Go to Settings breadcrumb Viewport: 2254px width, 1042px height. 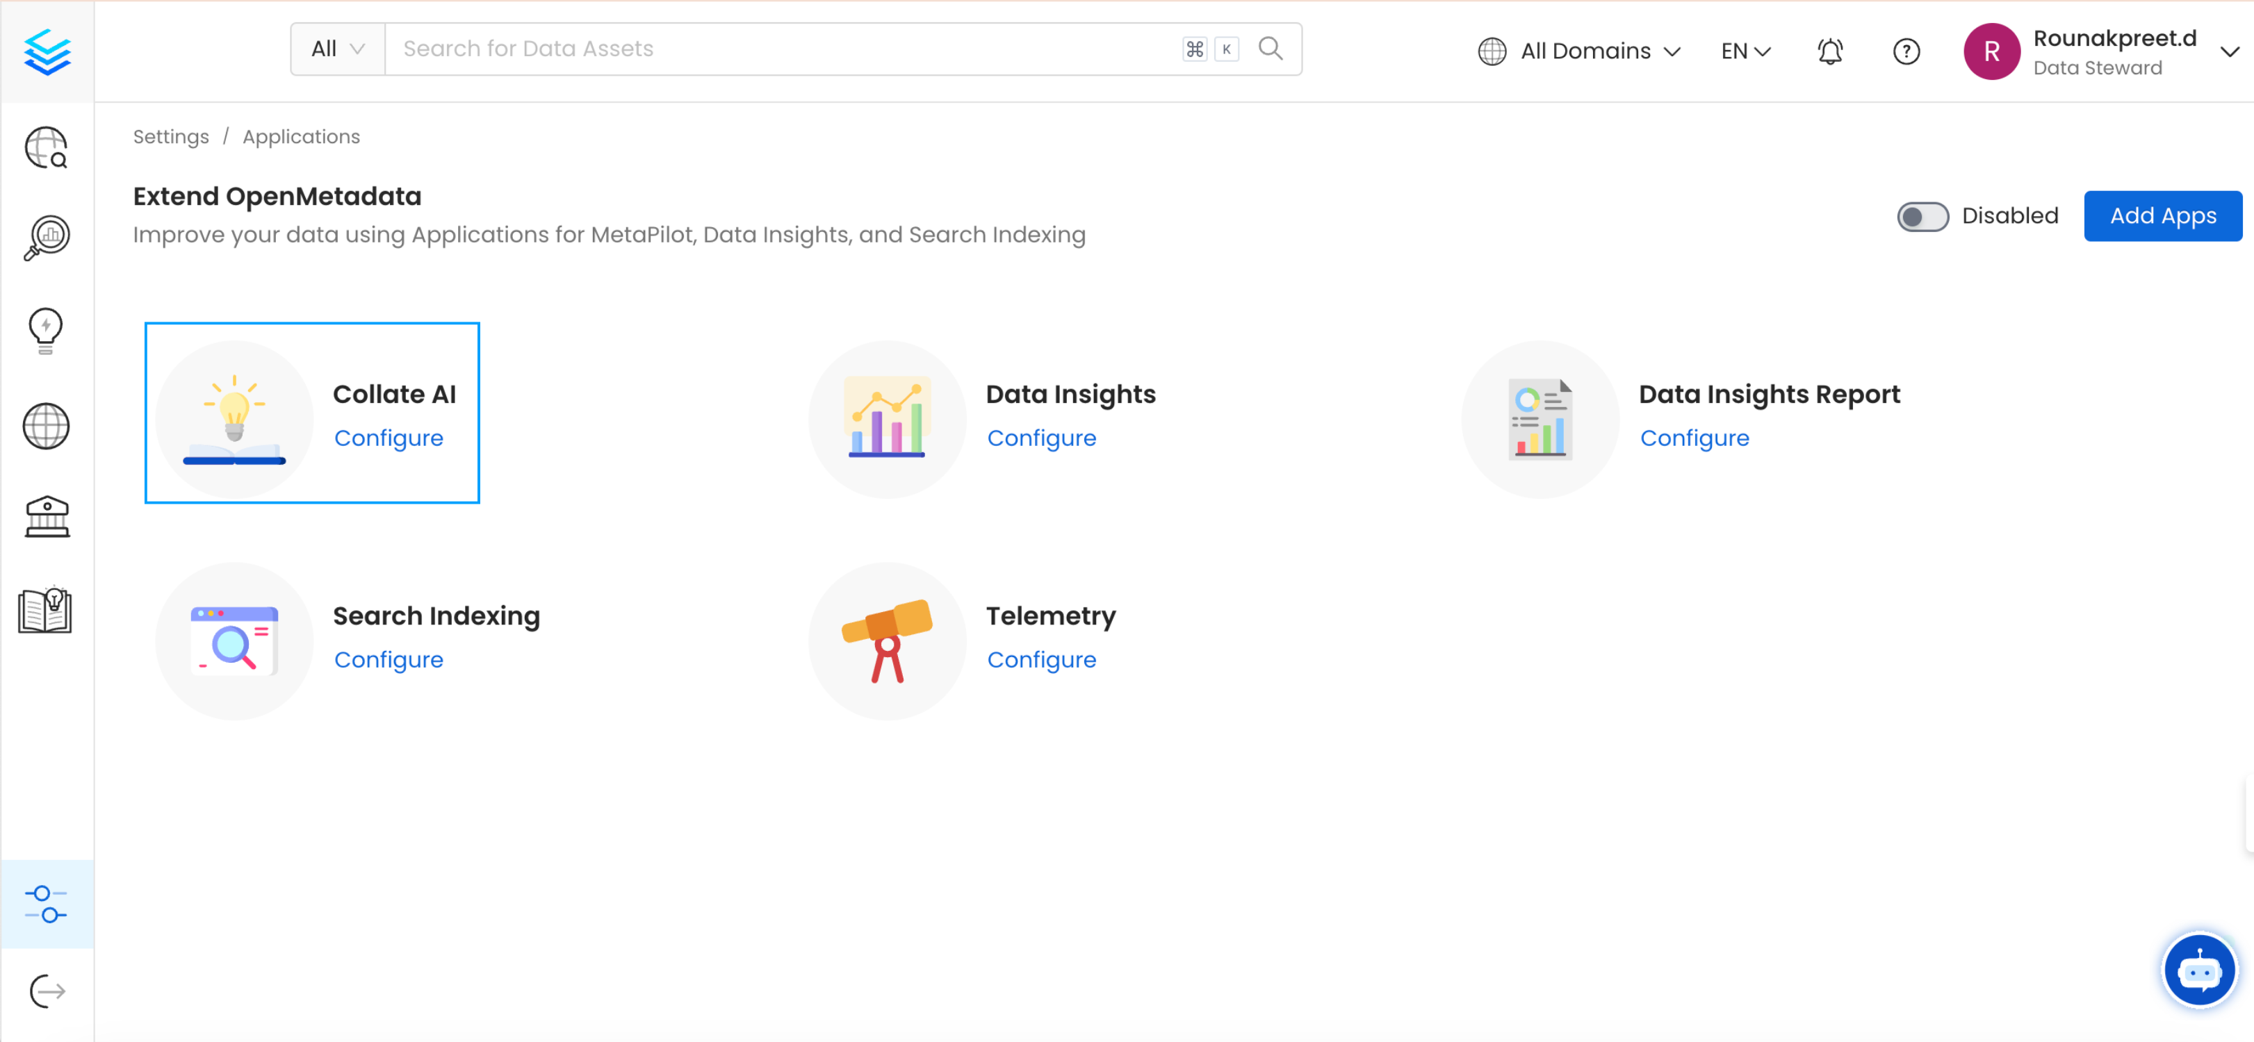pyautogui.click(x=170, y=136)
